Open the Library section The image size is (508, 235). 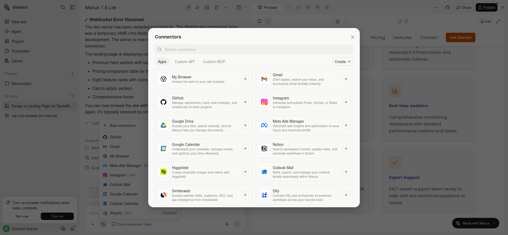(x=40, y=61)
